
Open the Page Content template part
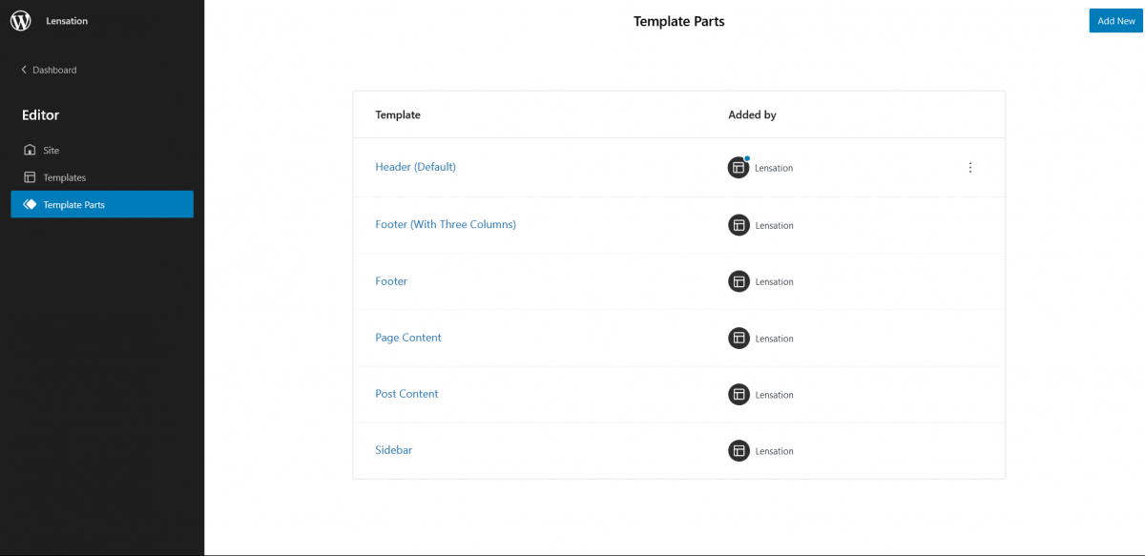click(x=408, y=338)
